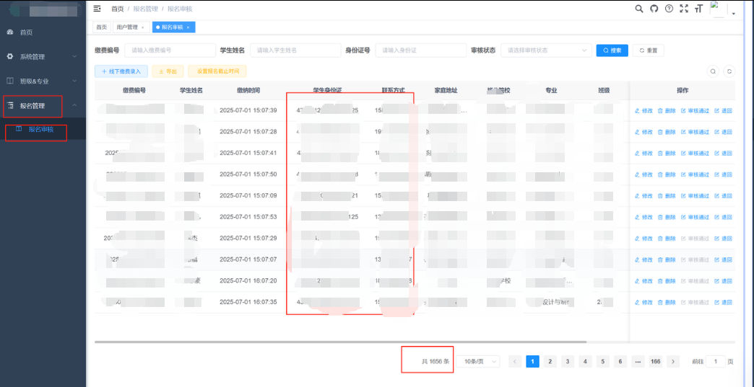Select the 报名审核 tab

tap(173, 27)
